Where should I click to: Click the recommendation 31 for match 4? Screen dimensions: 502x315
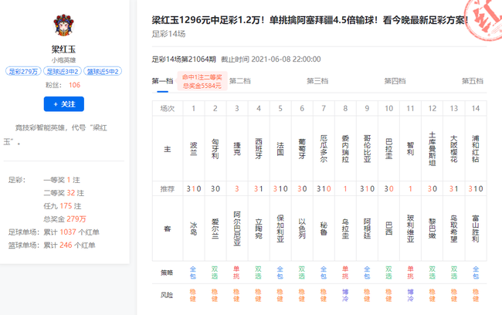[x=259, y=189]
